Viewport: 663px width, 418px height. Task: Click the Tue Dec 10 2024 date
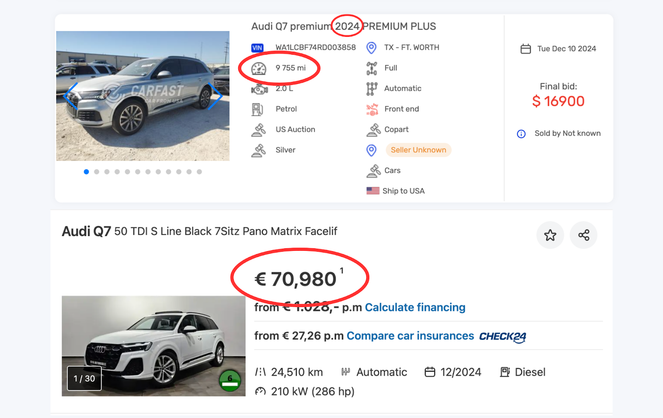[x=567, y=49]
